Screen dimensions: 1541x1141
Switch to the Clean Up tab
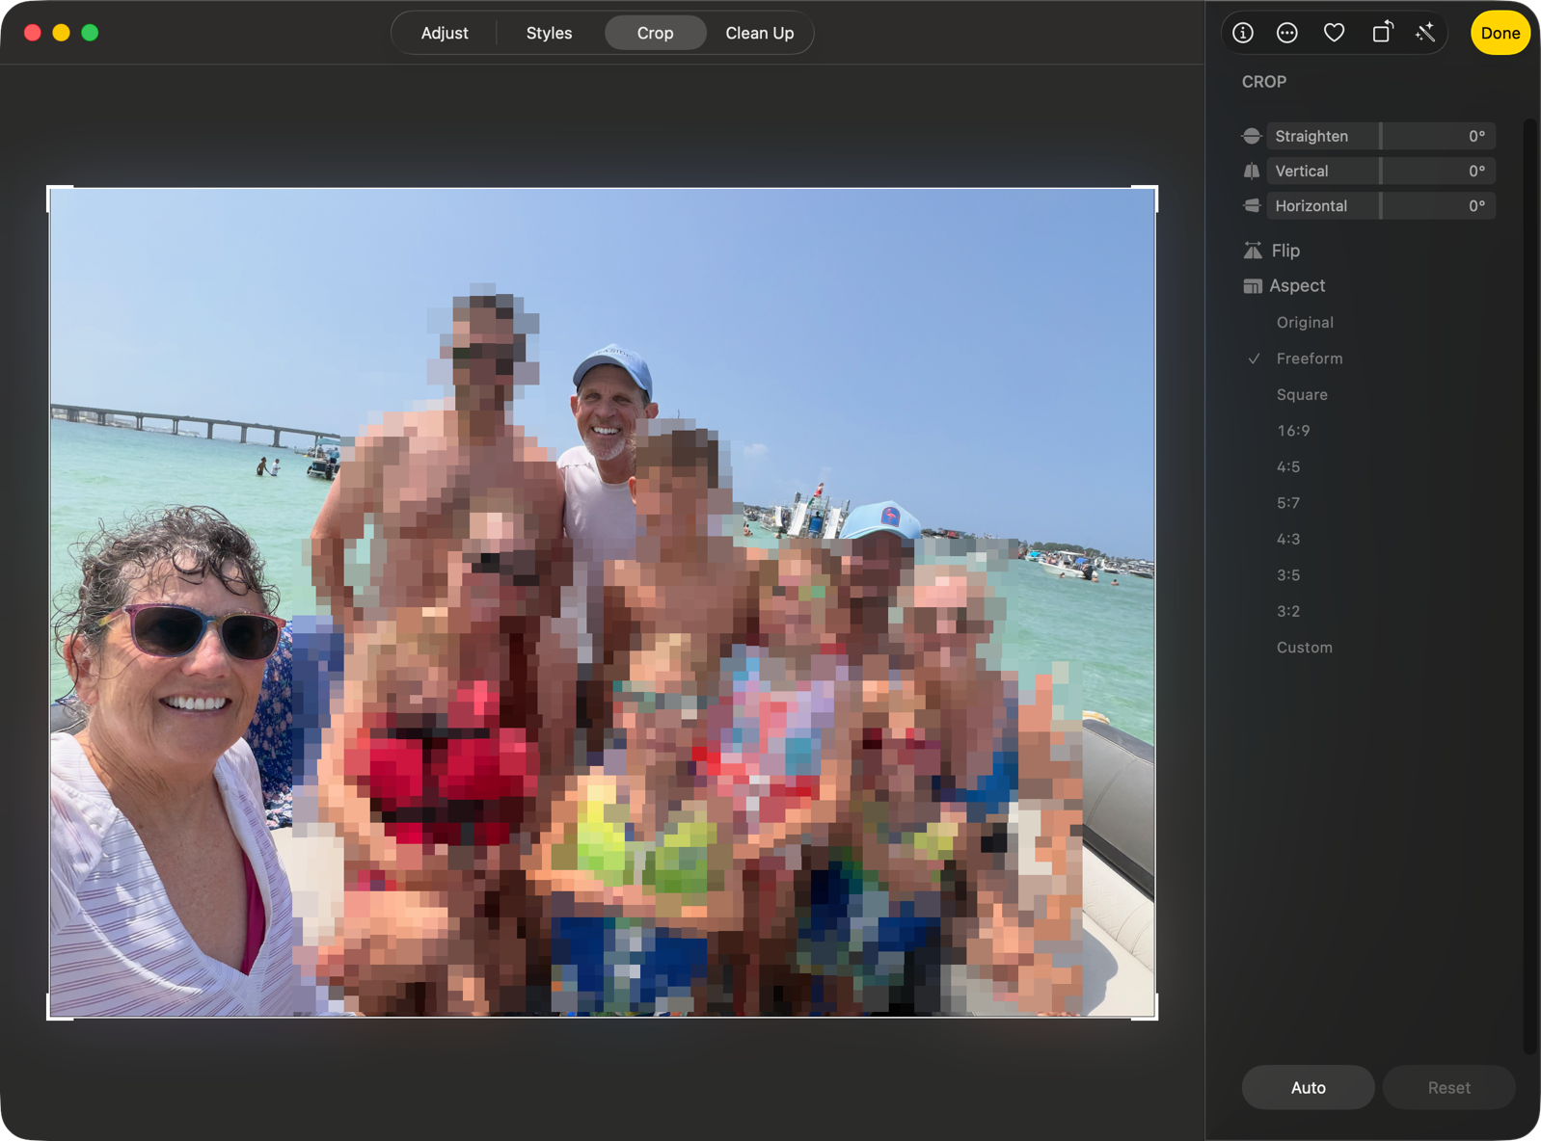pyautogui.click(x=760, y=33)
